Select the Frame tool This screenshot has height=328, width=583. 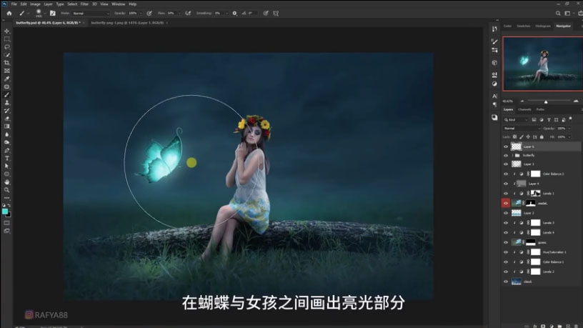pyautogui.click(x=6, y=71)
